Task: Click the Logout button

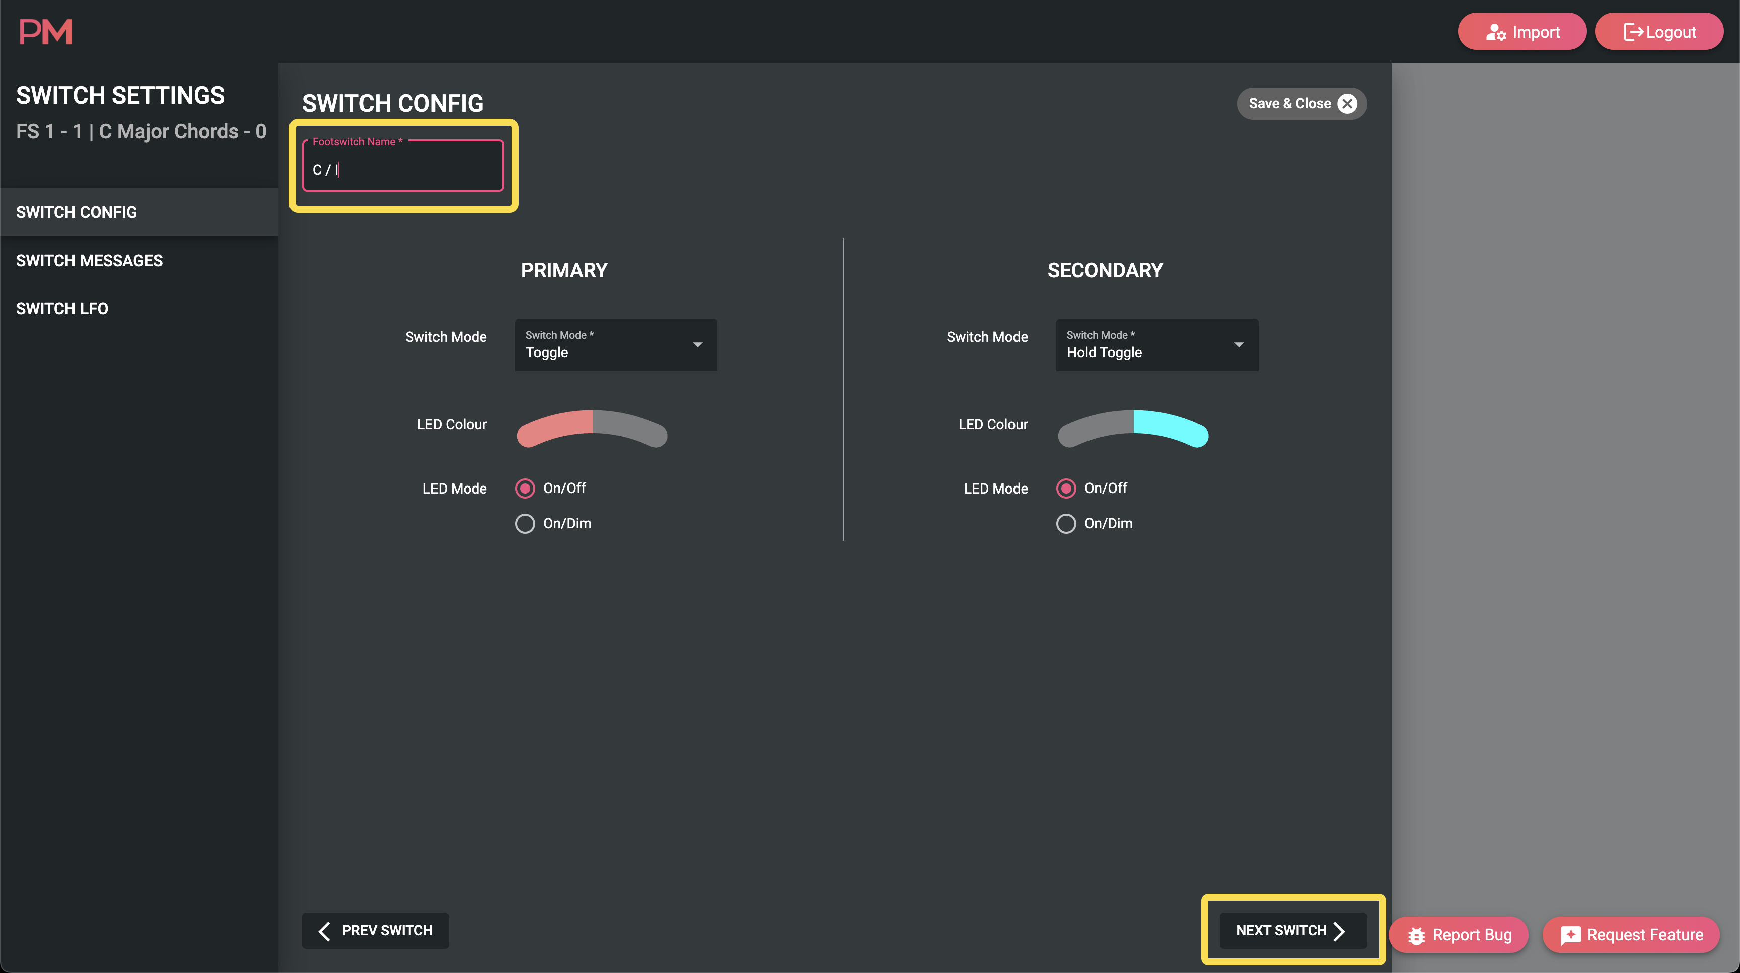Action: pos(1659,32)
